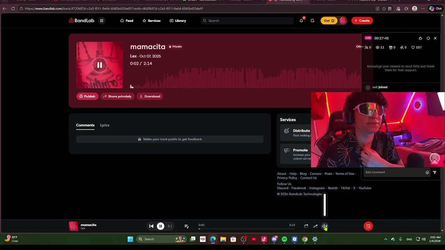
Task: Open the play queue icon
Action: pyautogui.click(x=186, y=226)
